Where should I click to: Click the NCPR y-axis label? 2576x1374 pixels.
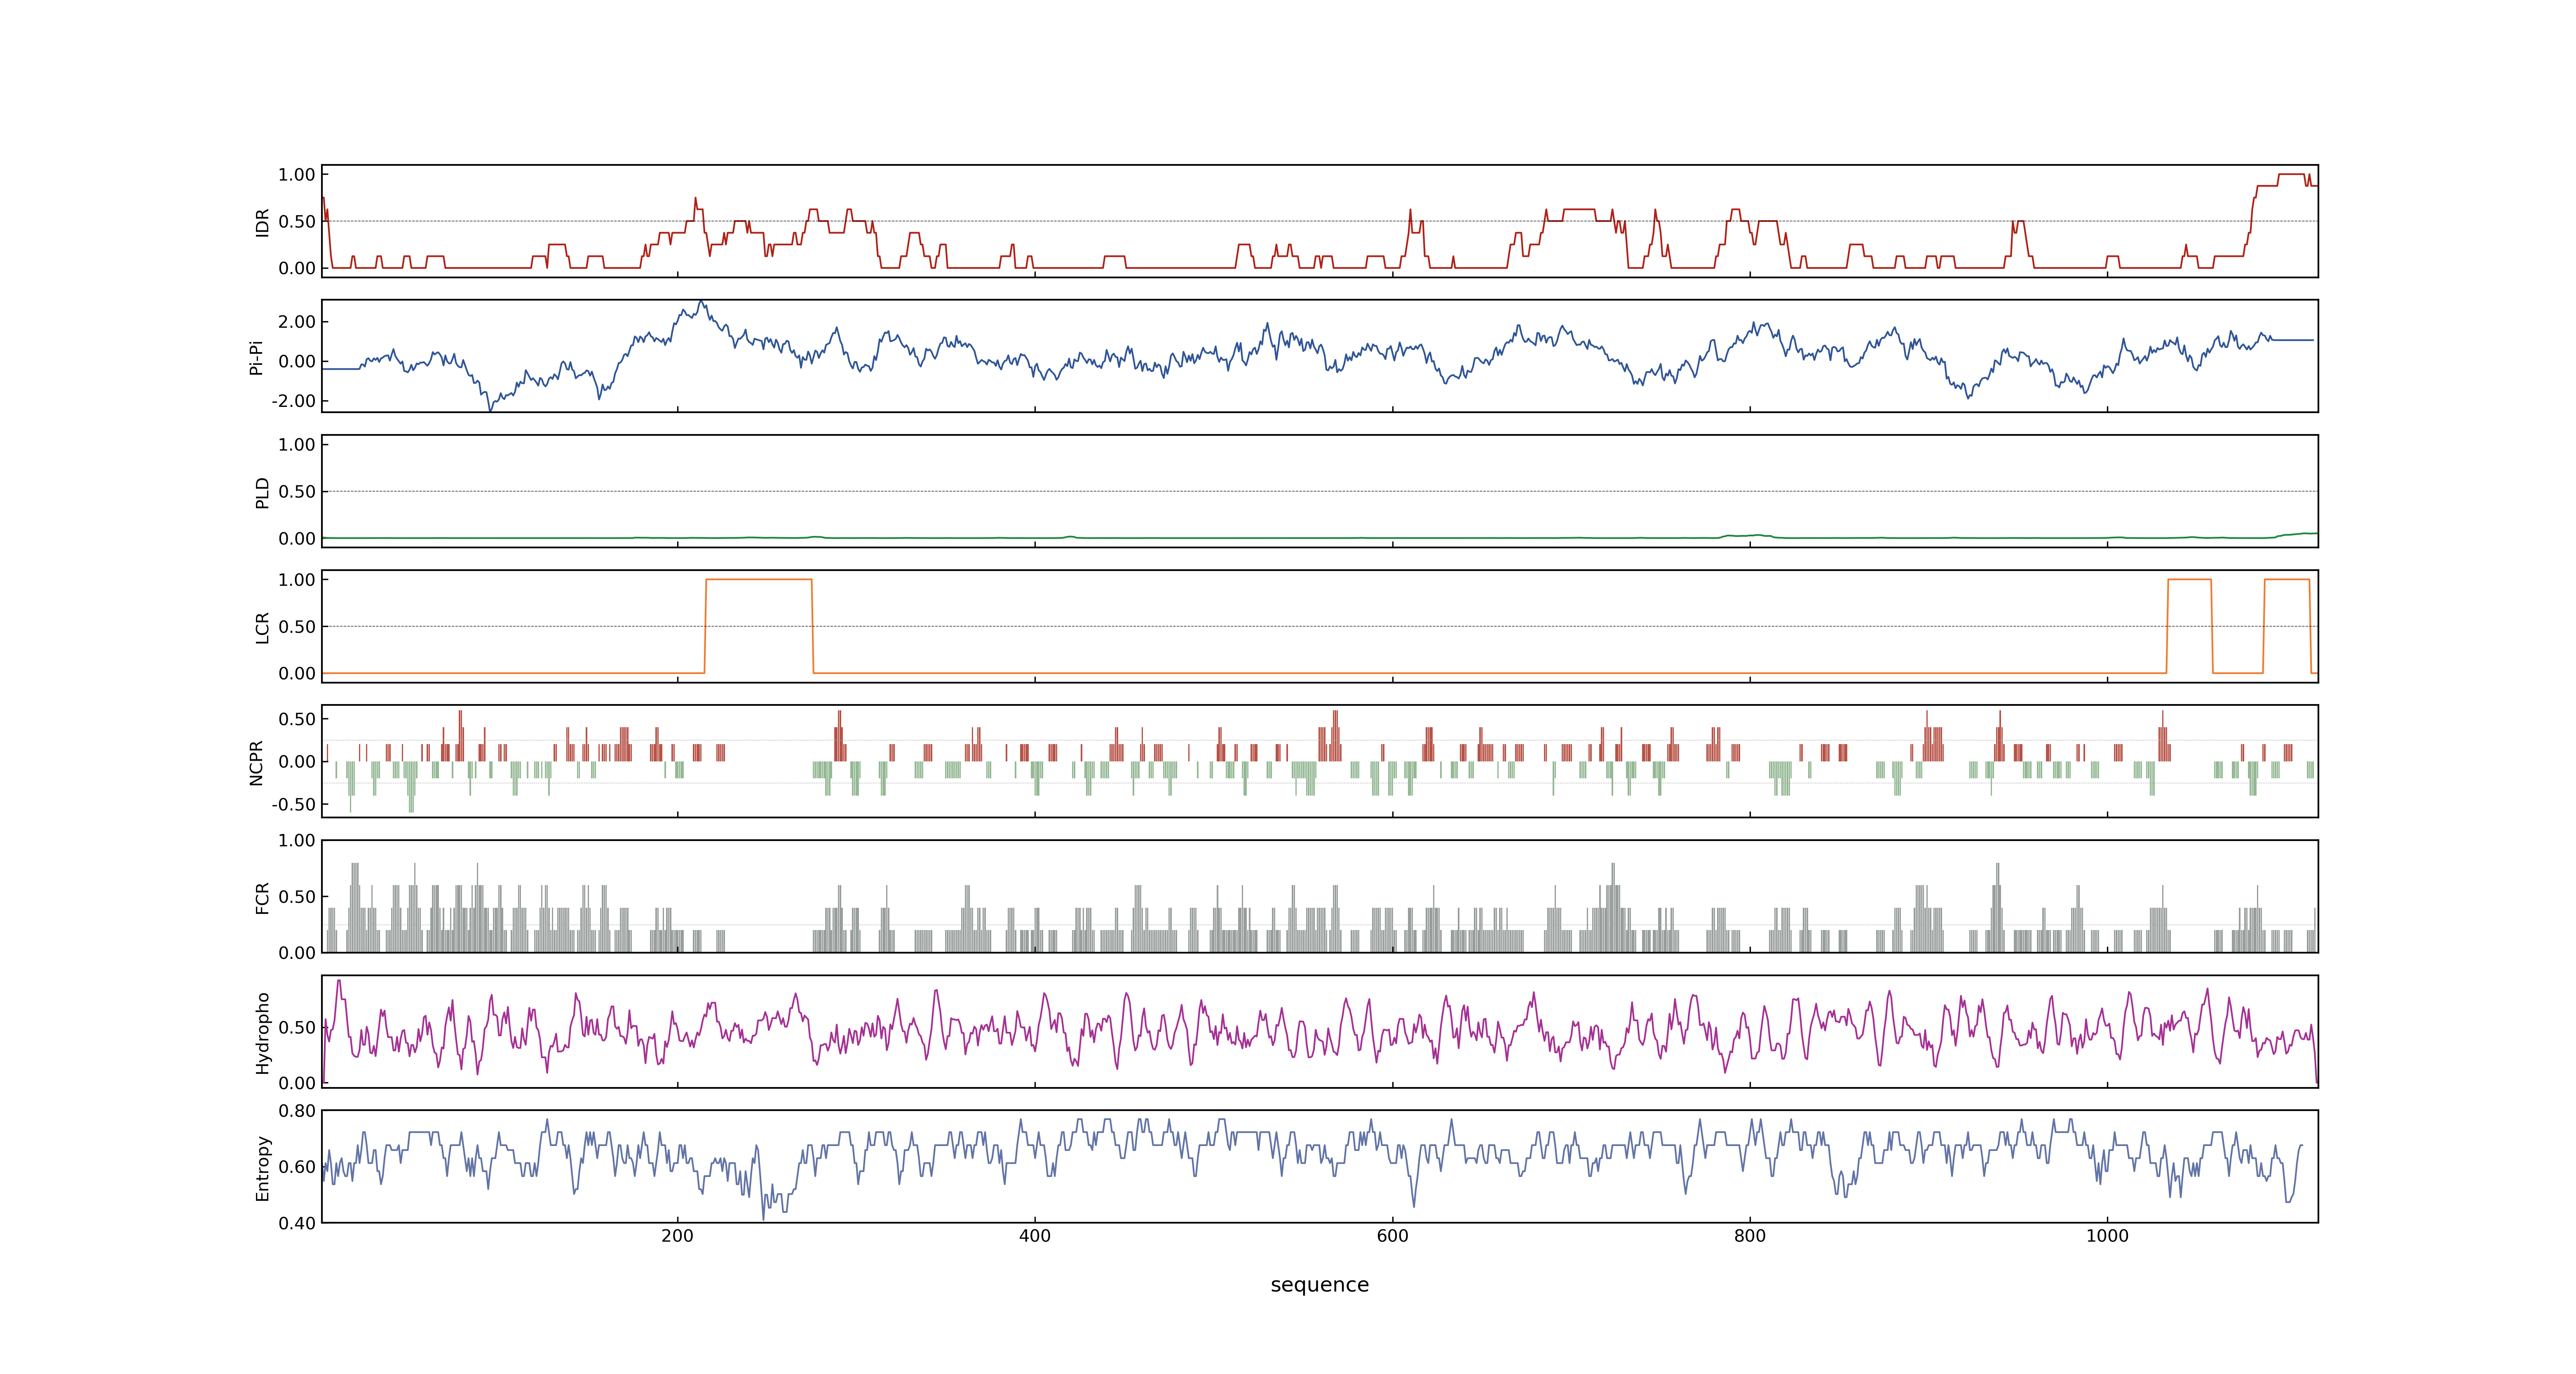coord(256,763)
